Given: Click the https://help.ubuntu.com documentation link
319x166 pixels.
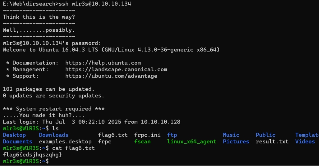Looking at the screenshot, I should pyautogui.click(x=103, y=63).
